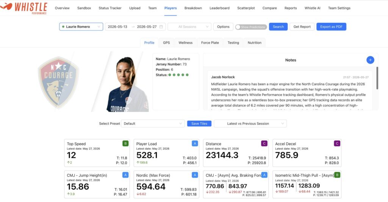Click the Accel Decel value 785.9
388x202 pixels.
pos(286,155)
